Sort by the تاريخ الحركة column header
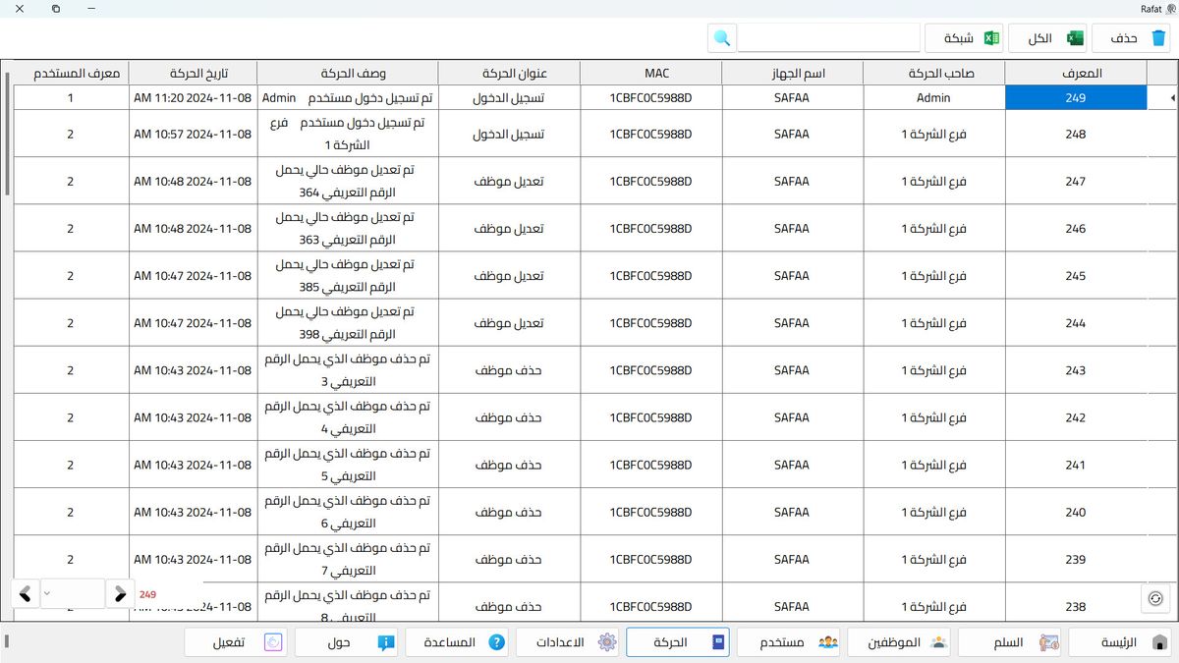The image size is (1179, 663). [x=193, y=74]
